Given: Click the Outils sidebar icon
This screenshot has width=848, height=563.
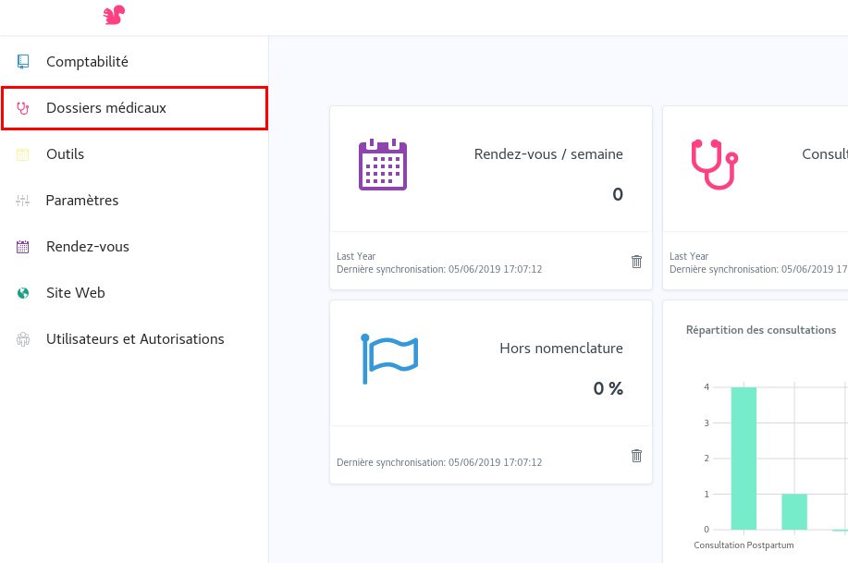Looking at the screenshot, I should (x=23, y=154).
